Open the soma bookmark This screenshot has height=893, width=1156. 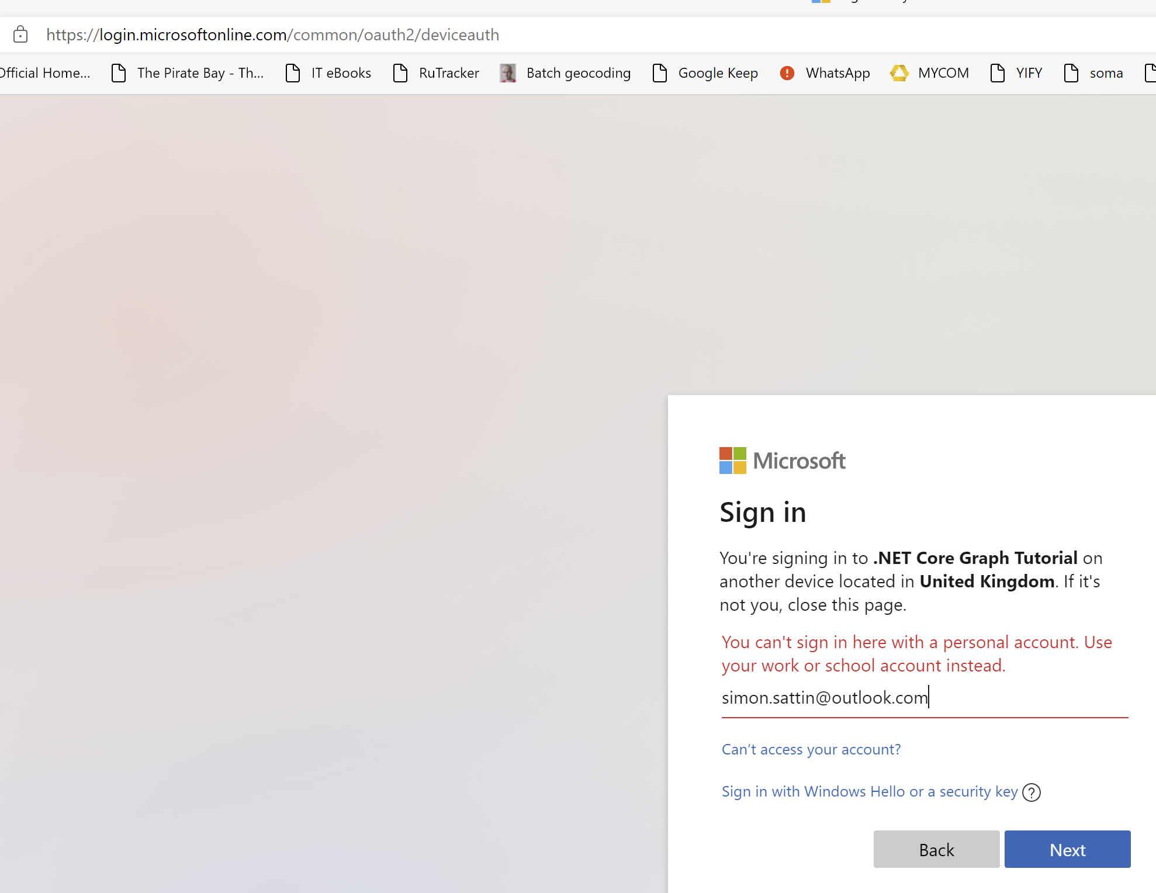(x=1106, y=73)
